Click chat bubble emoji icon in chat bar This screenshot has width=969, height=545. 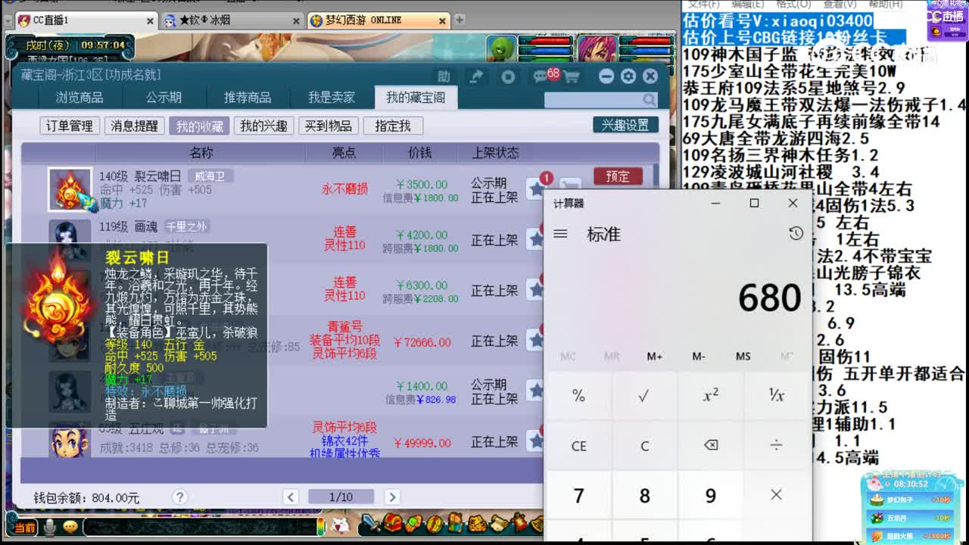click(x=70, y=527)
